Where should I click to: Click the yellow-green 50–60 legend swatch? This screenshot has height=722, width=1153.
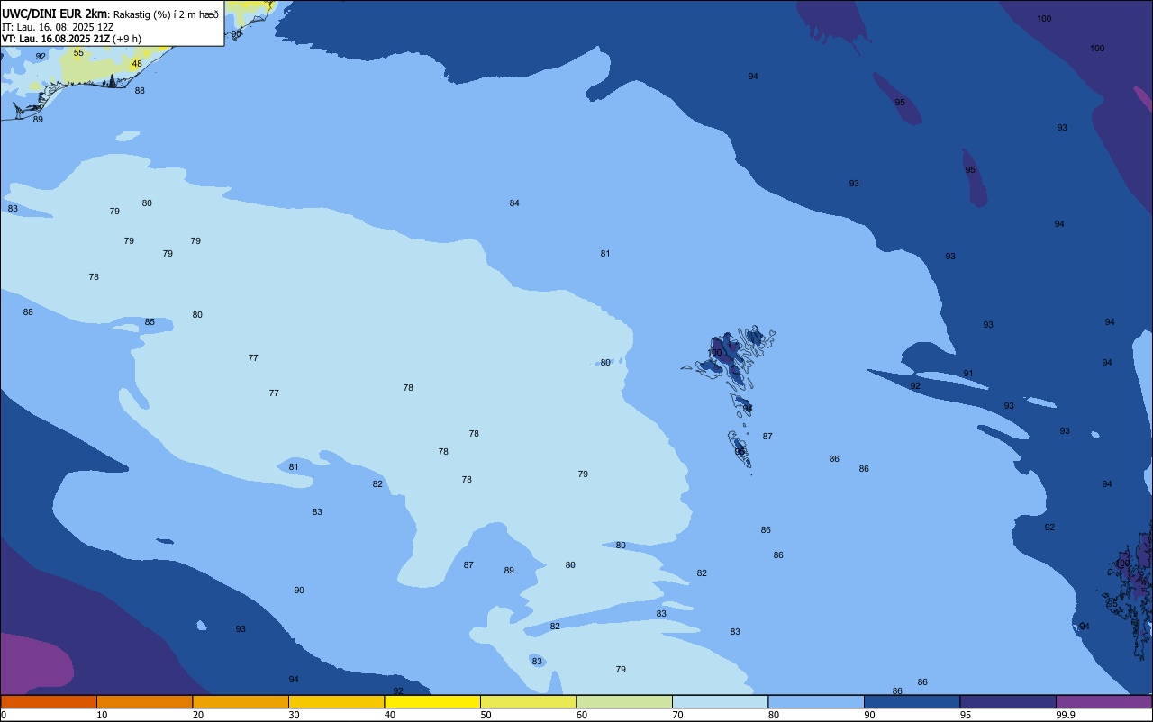pos(528,701)
